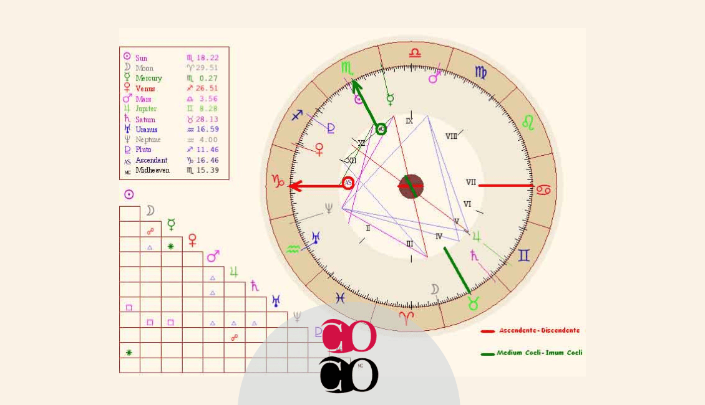The height and width of the screenshot is (405, 705).
Task: Click the green Taurus glyph at the bottom
Action: [x=473, y=304]
